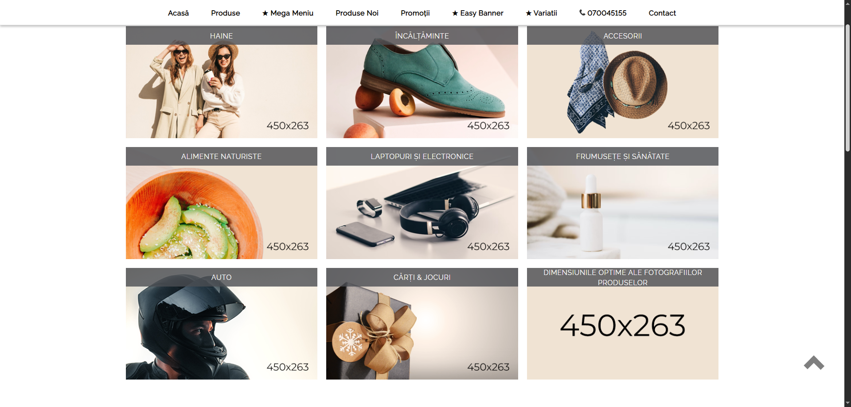The height and width of the screenshot is (407, 851).
Task: Click the phone icon before 070045155
Action: (x=582, y=13)
